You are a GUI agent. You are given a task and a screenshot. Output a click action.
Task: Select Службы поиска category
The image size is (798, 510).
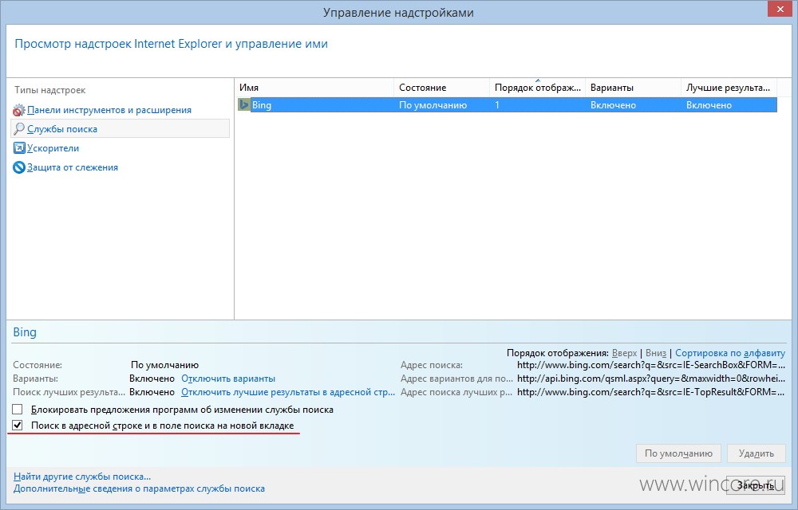(x=62, y=129)
